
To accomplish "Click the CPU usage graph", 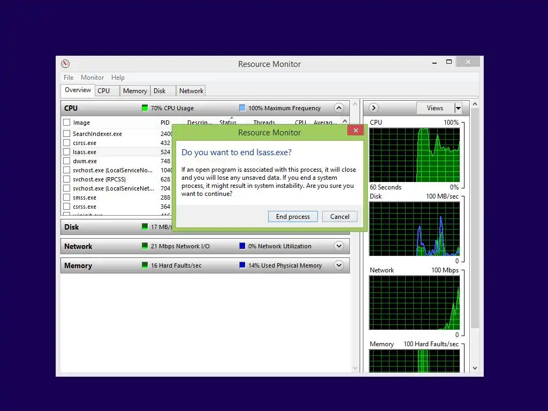I will click(x=415, y=155).
